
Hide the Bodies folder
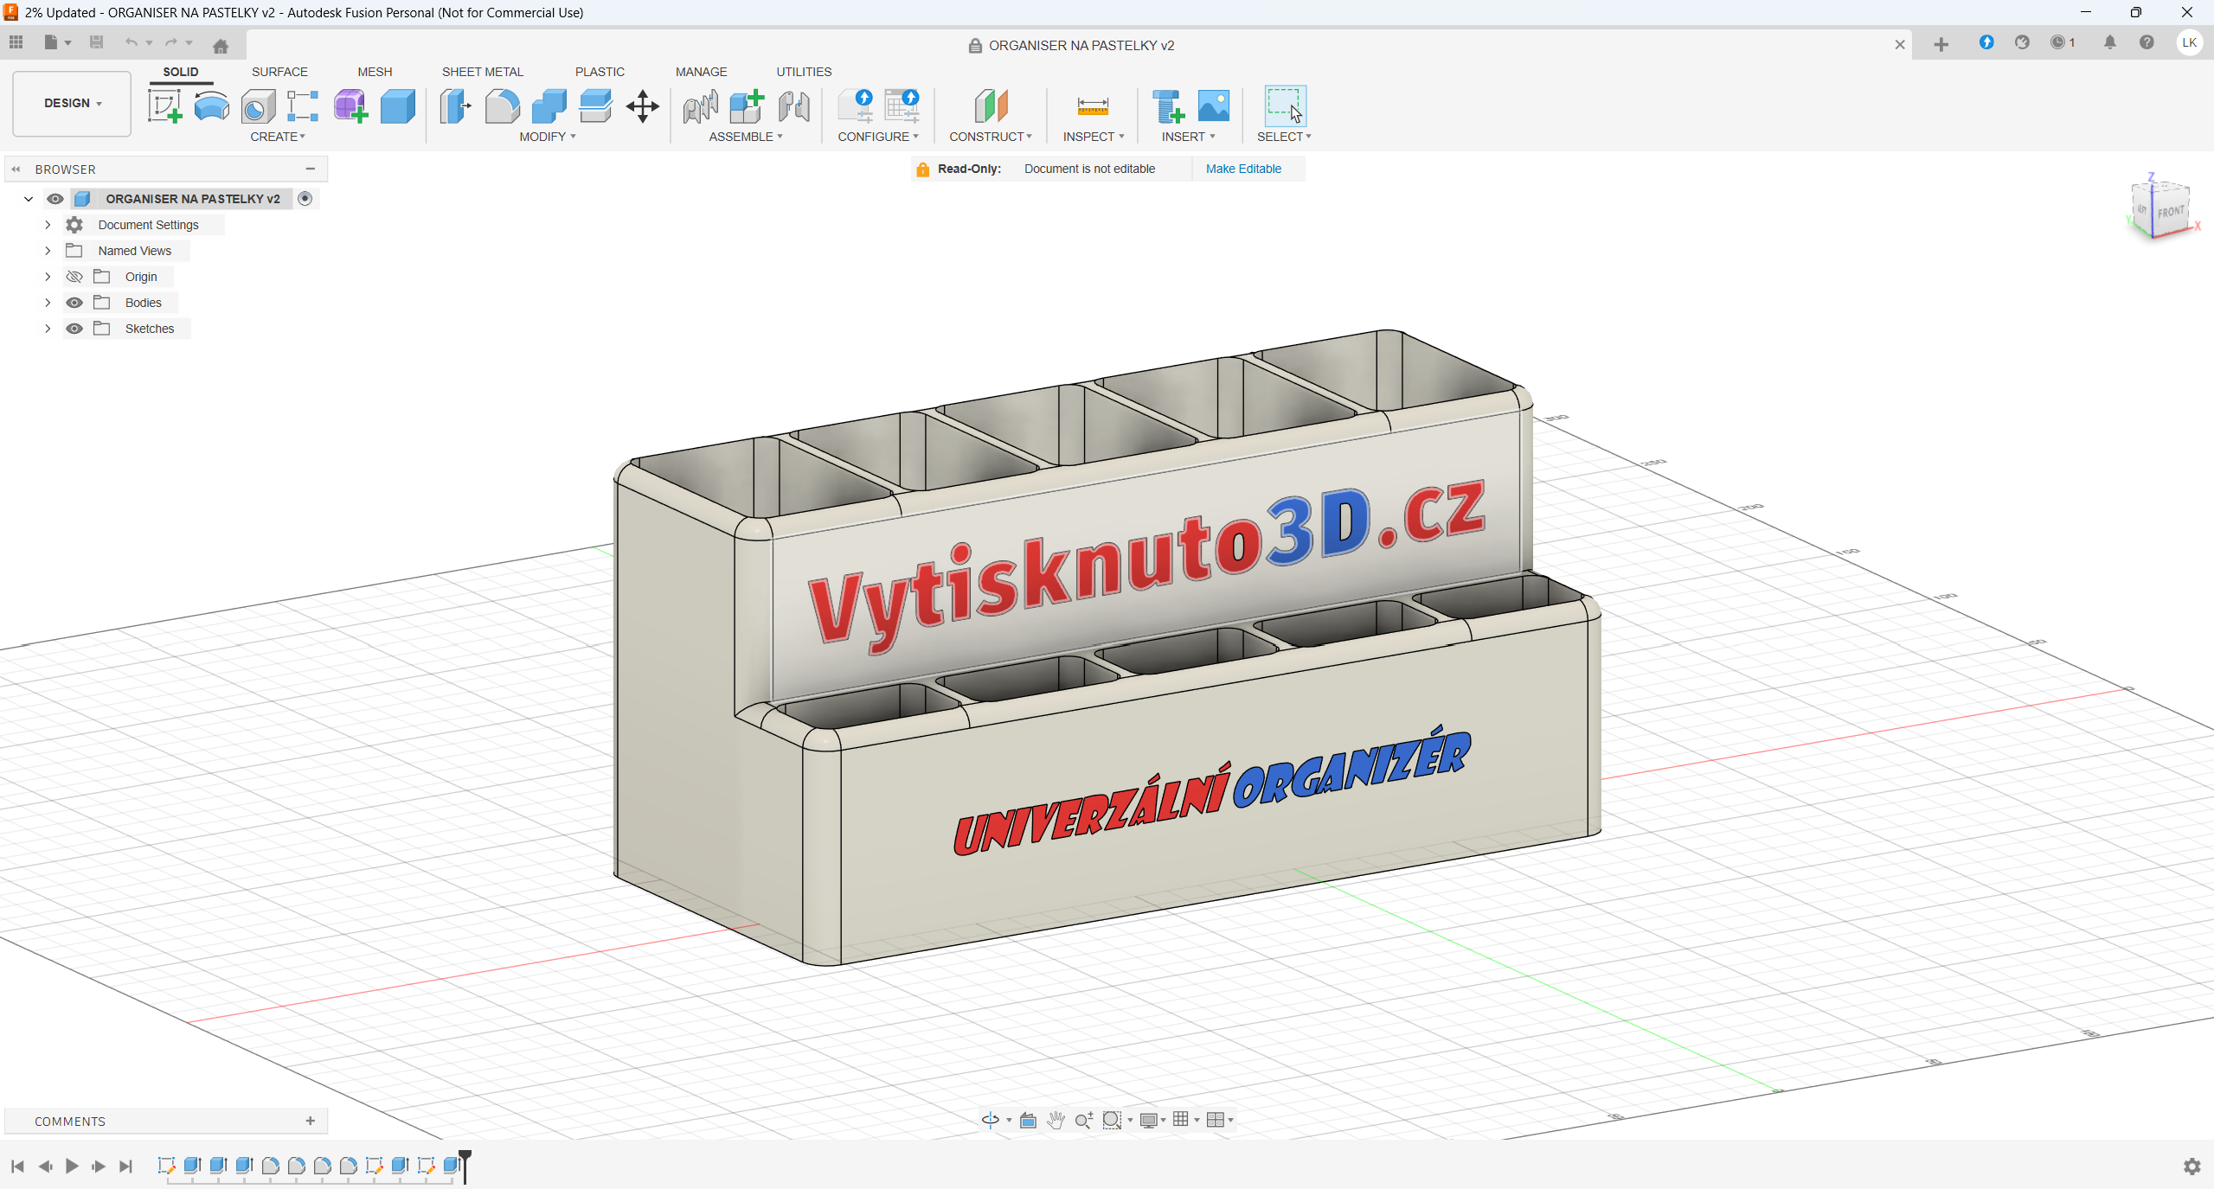click(x=74, y=302)
